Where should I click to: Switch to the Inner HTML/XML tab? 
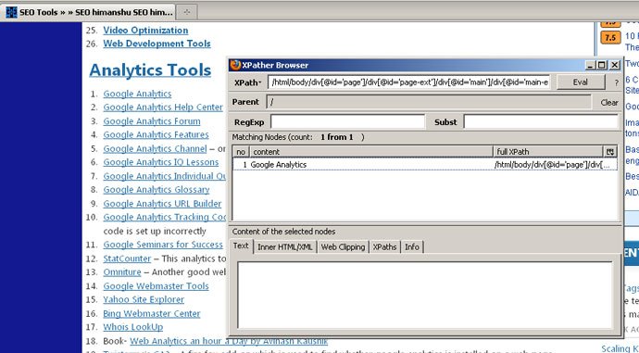point(285,247)
